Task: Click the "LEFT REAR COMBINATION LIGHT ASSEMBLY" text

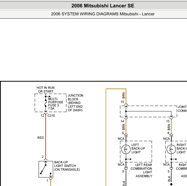Action: click(x=141, y=170)
